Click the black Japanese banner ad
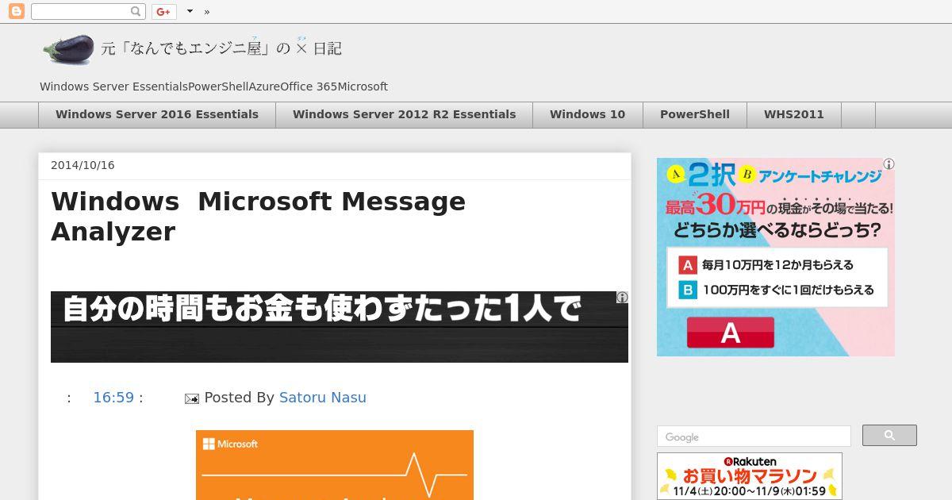 pyautogui.click(x=339, y=326)
